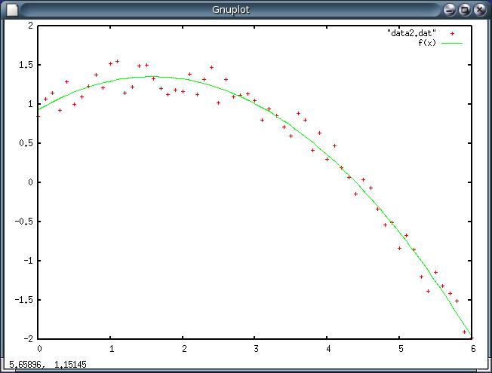Image resolution: width=492 pixels, height=373 pixels.
Task: Click the y-axis tick label 1.5
Action: tap(26, 65)
